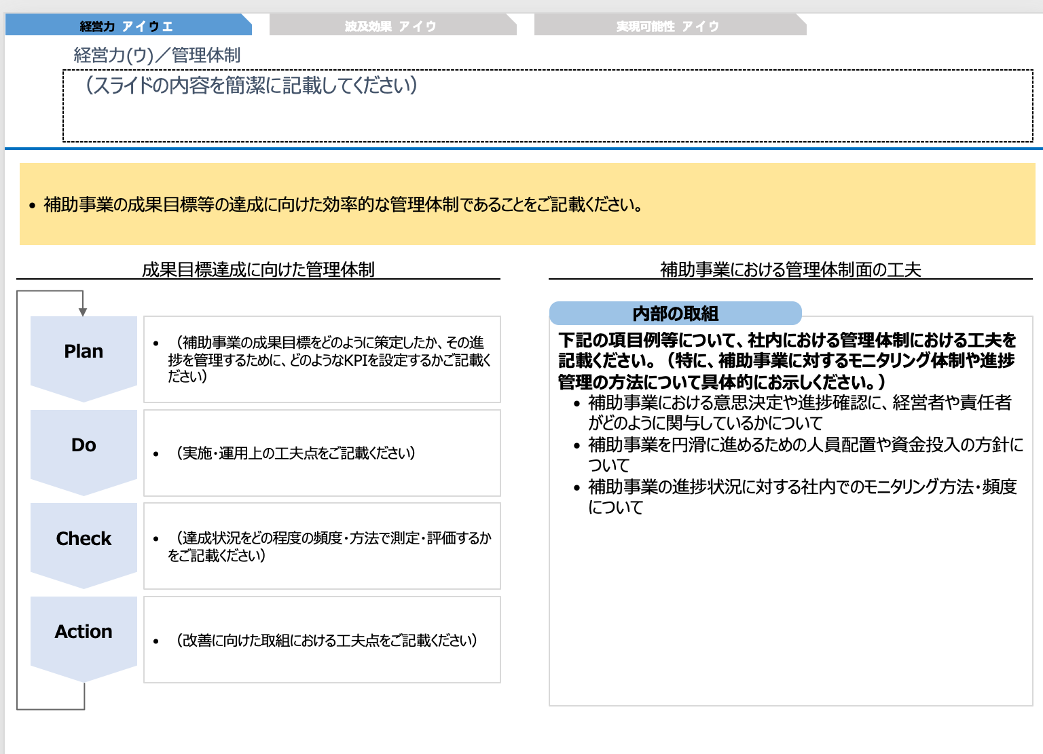Click the 達成状況 measurement frequency text box
The width and height of the screenshot is (1043, 754).
(321, 546)
